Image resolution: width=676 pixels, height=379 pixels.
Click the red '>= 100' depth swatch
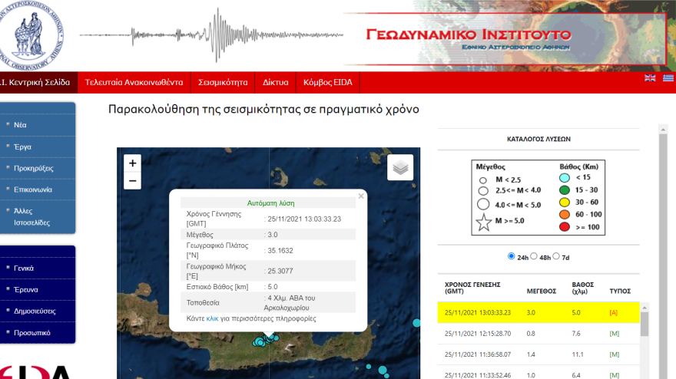(565, 227)
